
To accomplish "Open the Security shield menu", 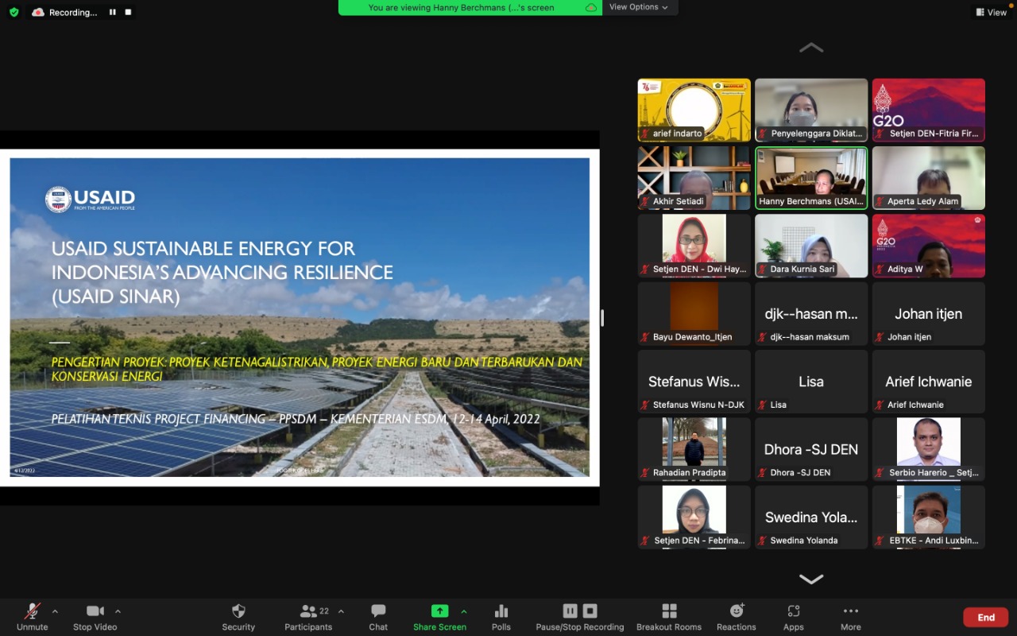I will click(238, 616).
